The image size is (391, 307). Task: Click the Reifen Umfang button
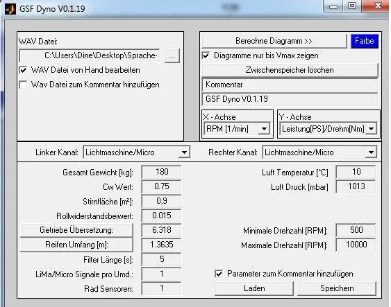pos(76,245)
